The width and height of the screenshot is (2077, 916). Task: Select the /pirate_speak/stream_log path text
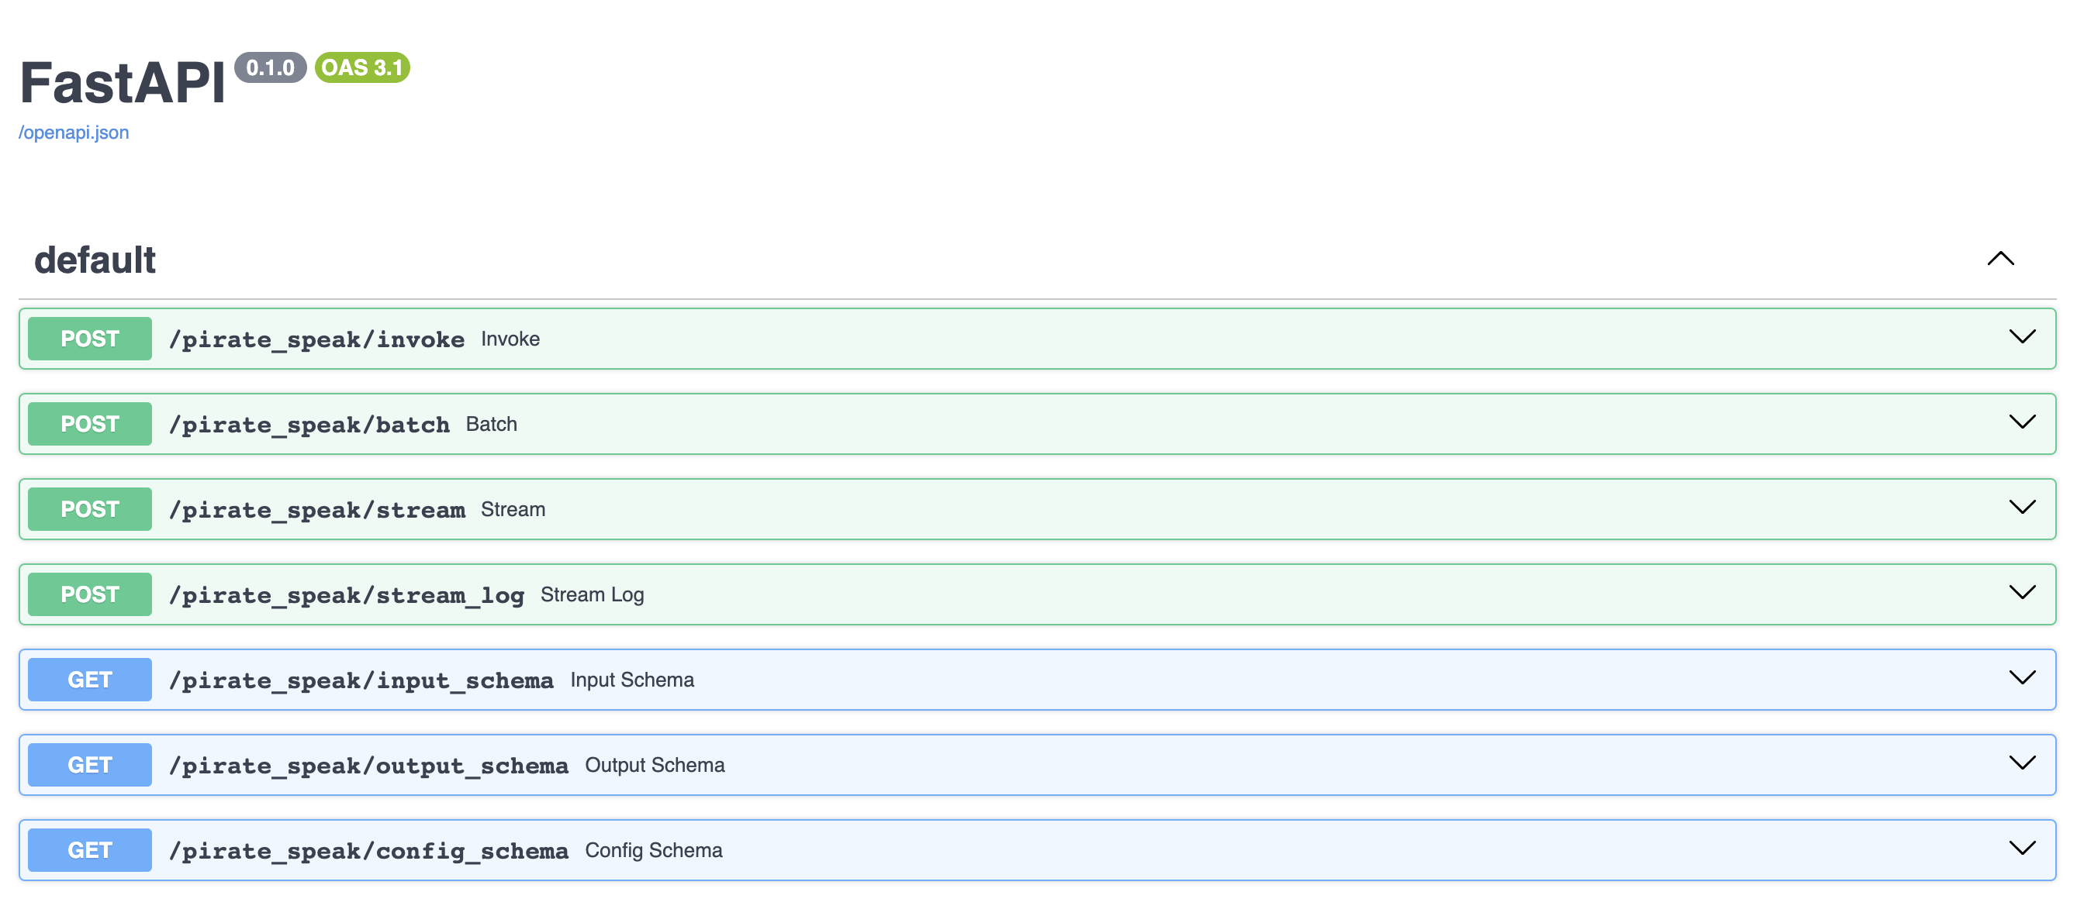pyautogui.click(x=347, y=595)
